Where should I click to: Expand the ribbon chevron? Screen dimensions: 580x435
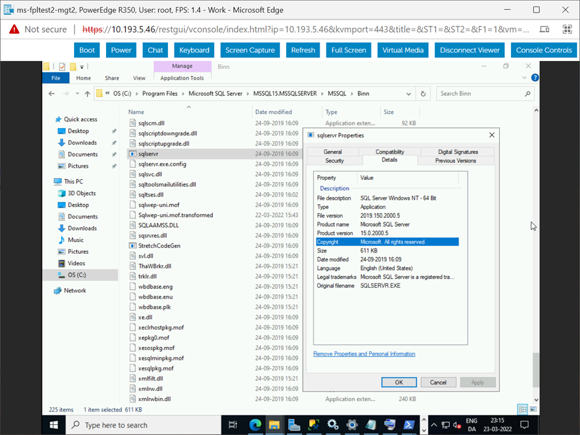[x=524, y=78]
